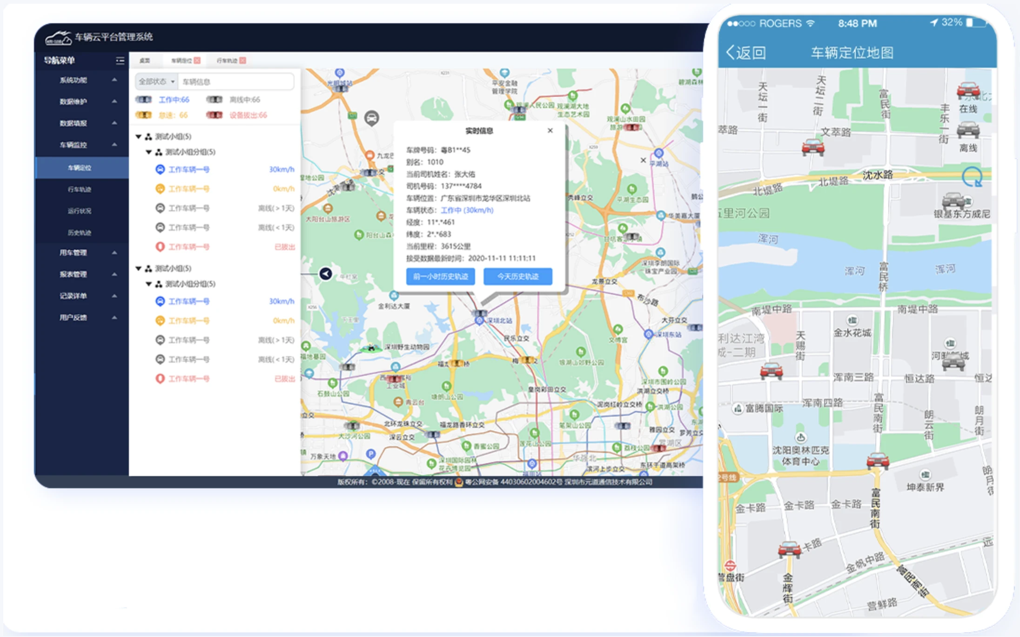
Task: Click red 已拔出 pin icon in lower group
Action: click(160, 378)
